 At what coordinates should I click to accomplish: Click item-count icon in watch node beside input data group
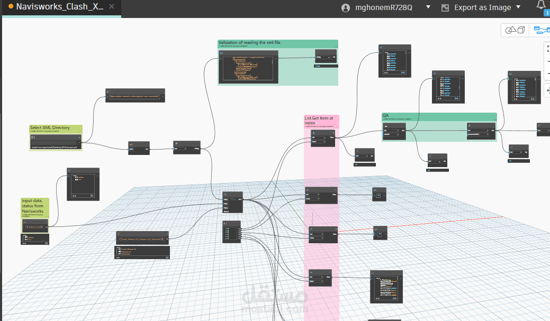coord(92,196)
